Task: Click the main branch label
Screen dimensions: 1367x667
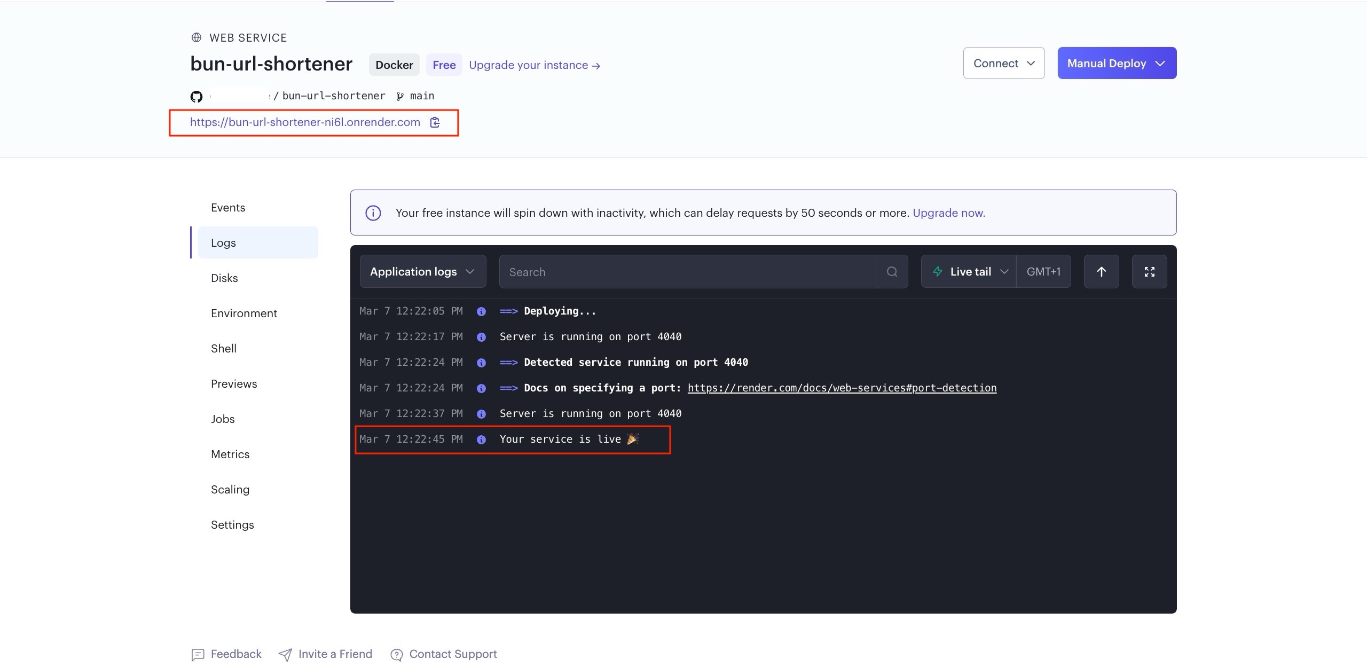Action: [x=422, y=96]
